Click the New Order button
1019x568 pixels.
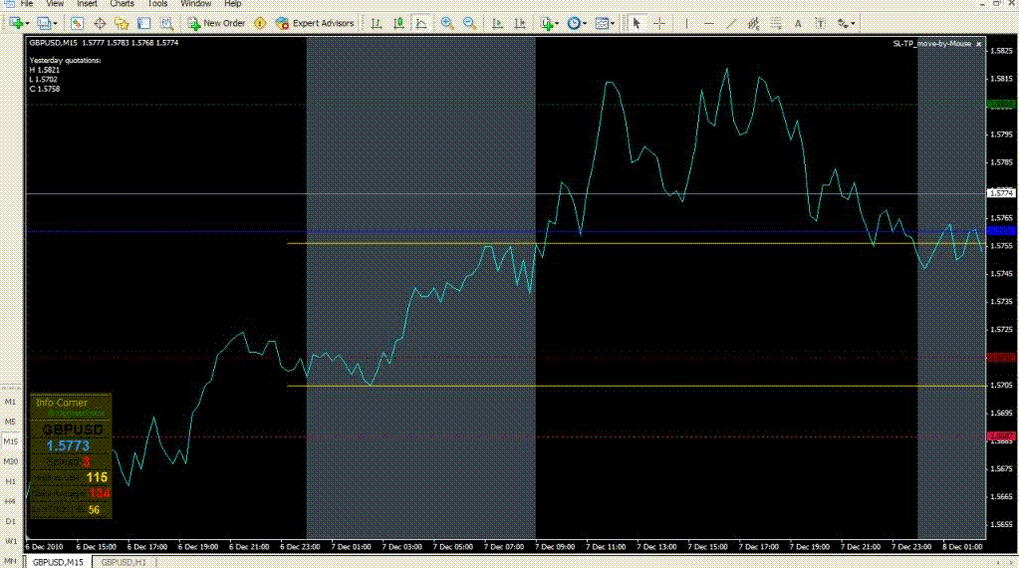point(216,23)
